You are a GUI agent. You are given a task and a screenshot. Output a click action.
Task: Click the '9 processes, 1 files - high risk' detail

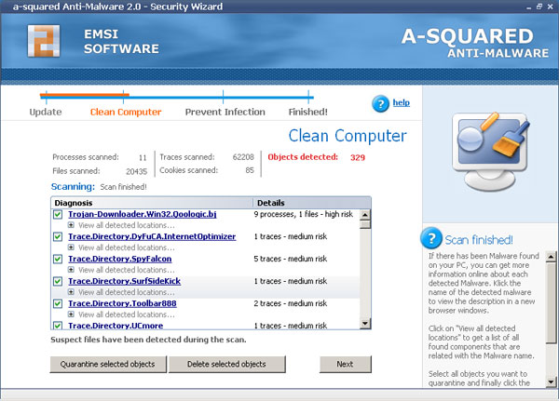pos(304,214)
